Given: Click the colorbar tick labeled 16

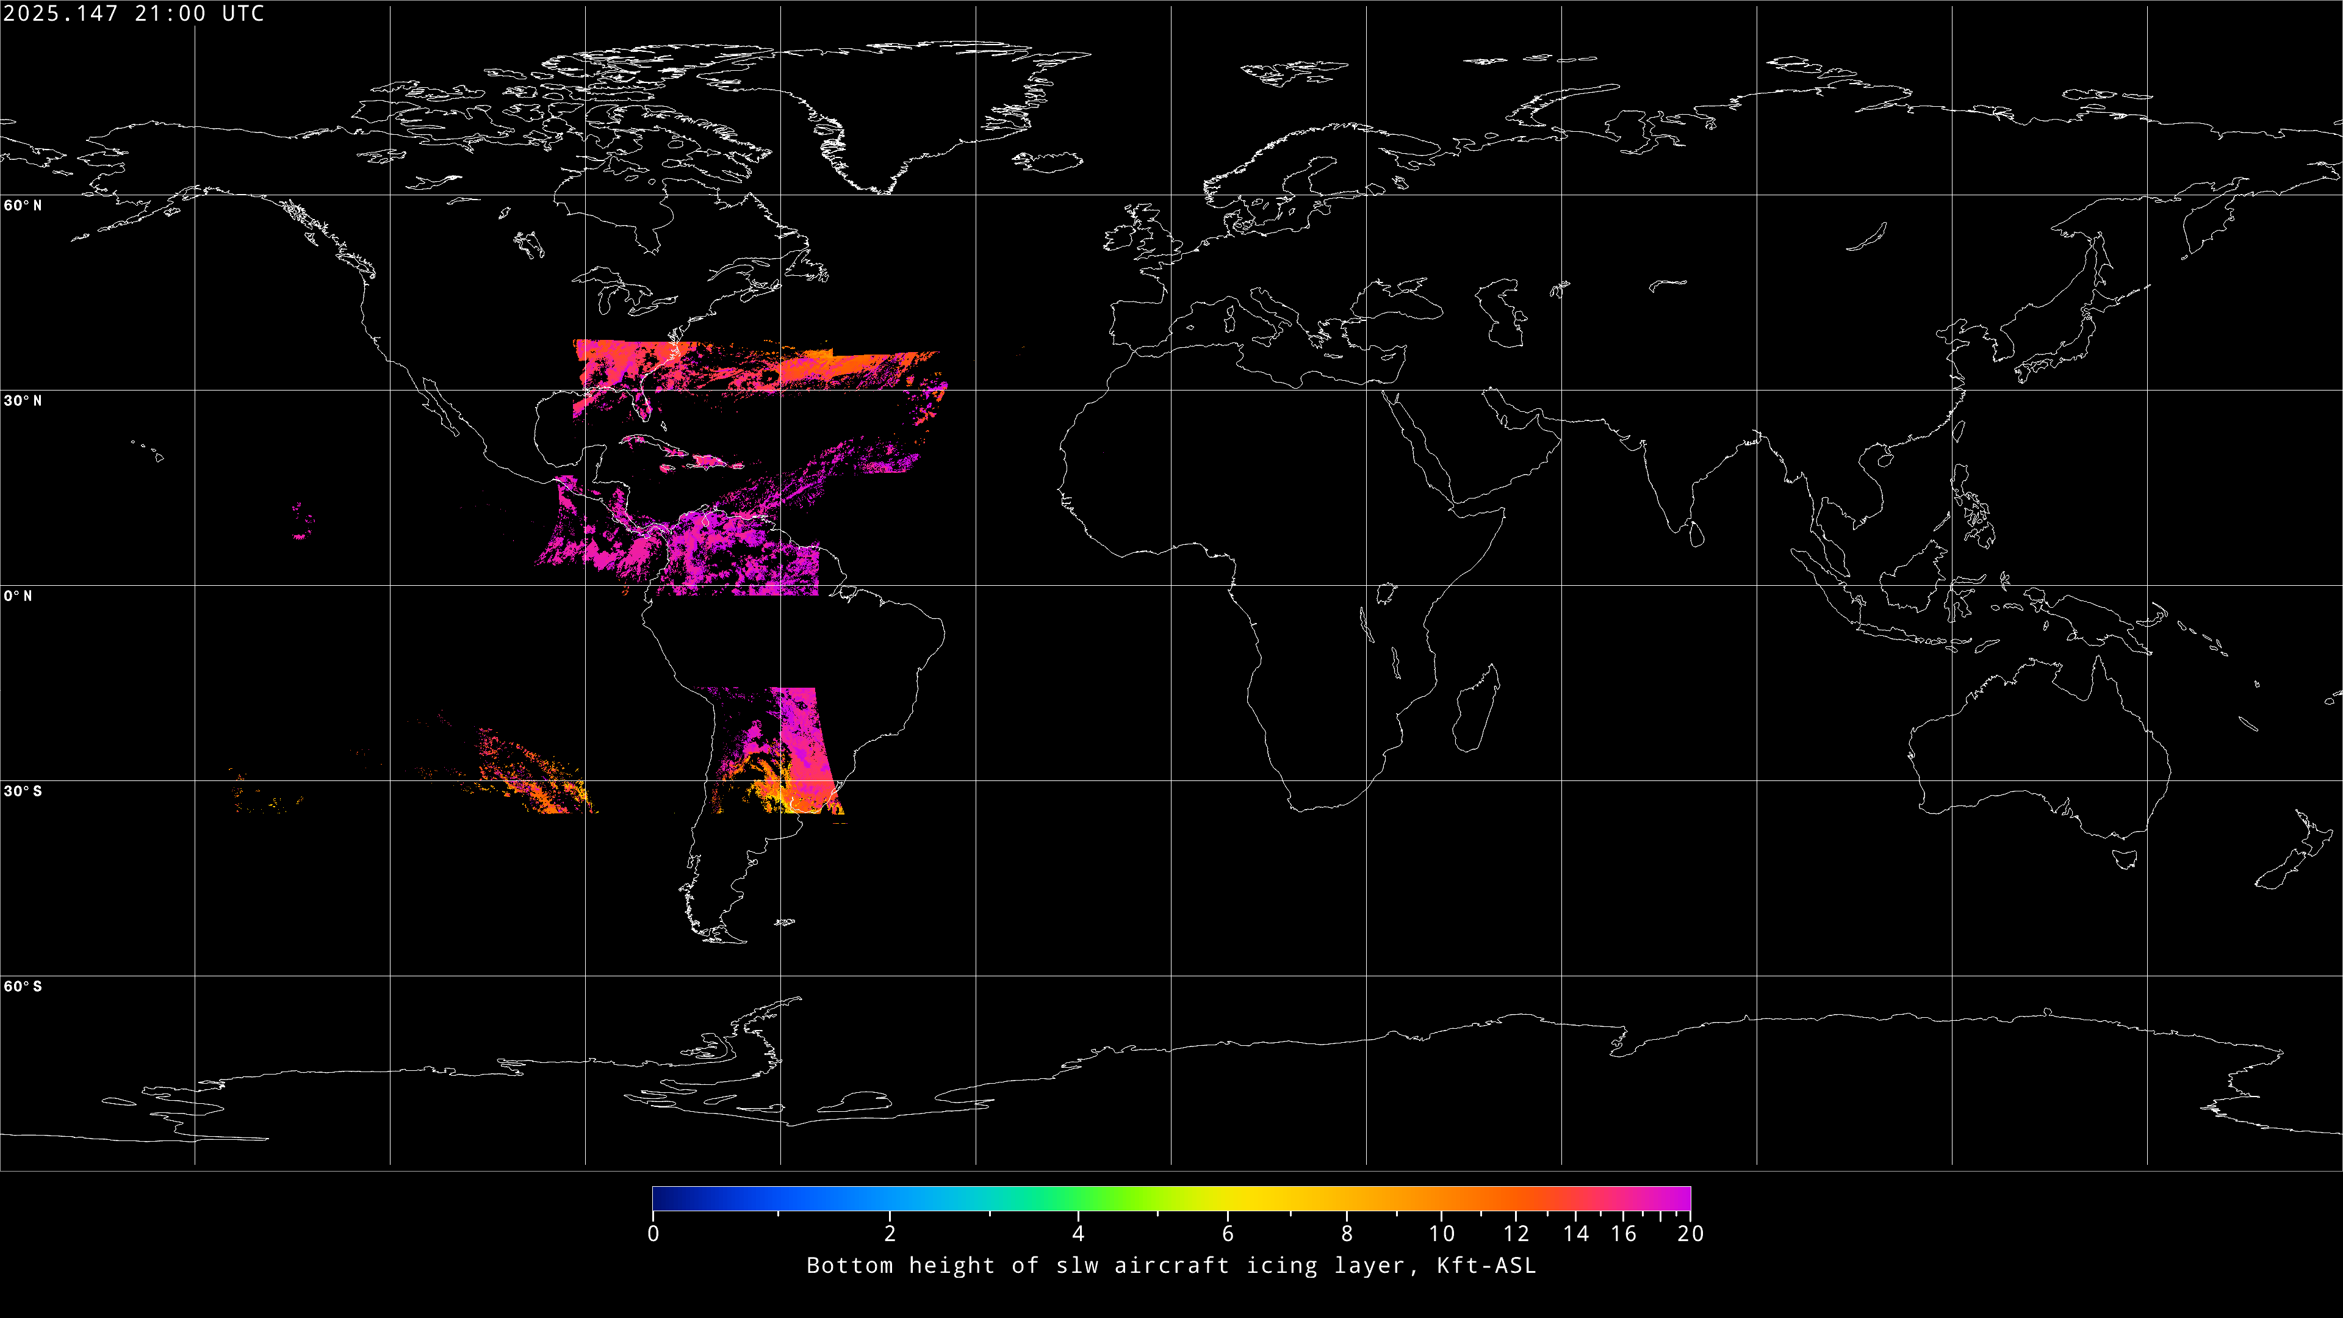Looking at the screenshot, I should tap(1624, 1233).
